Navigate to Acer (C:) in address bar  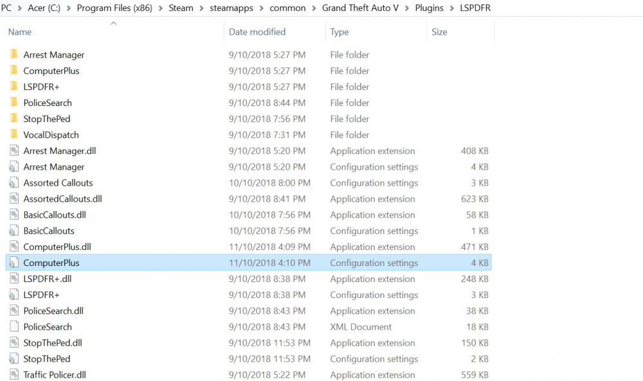[x=44, y=8]
